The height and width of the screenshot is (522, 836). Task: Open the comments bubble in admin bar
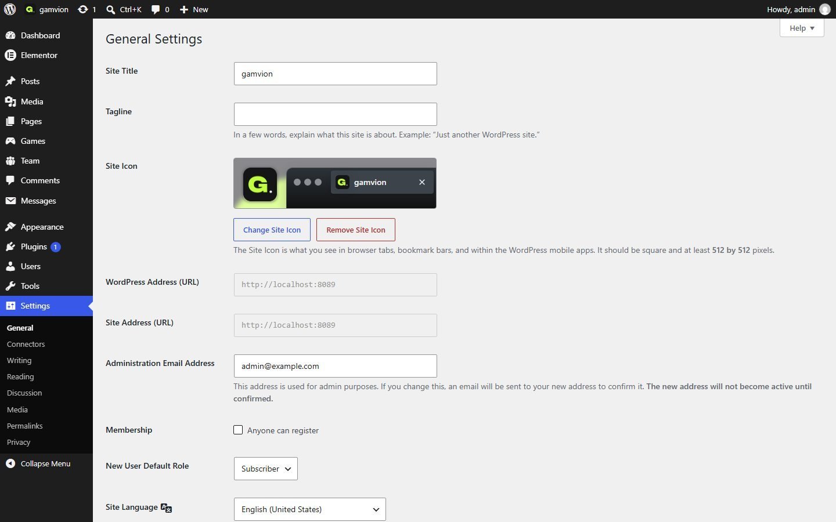point(160,9)
